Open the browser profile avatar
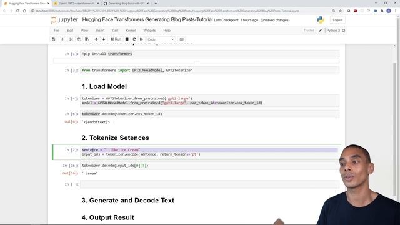The image size is (400, 225). (x=389, y=11)
